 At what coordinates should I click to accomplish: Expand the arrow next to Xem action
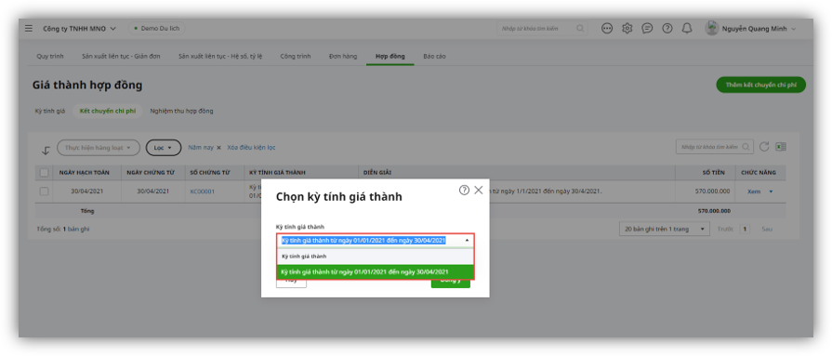pos(771,192)
